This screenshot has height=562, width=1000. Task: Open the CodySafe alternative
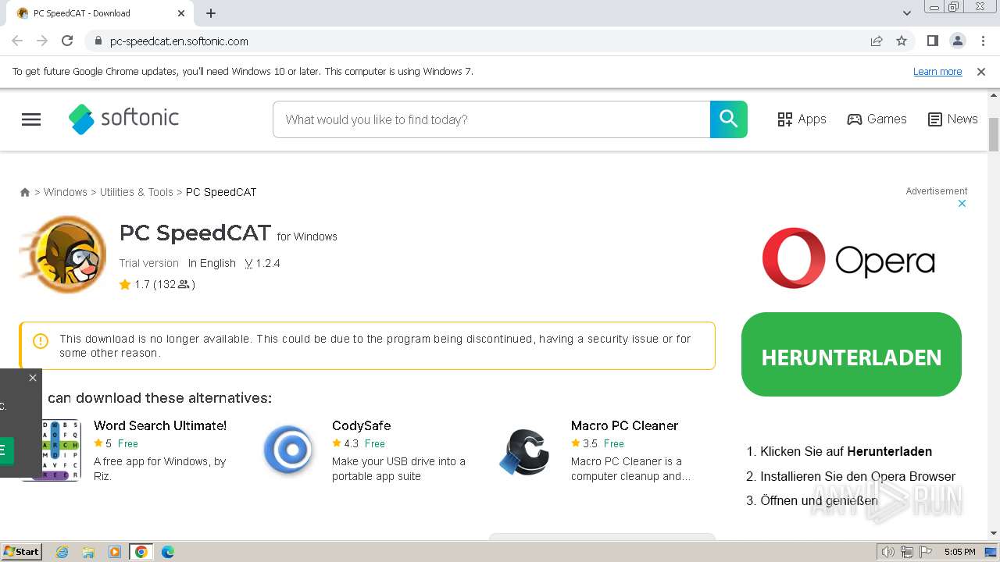(x=362, y=425)
